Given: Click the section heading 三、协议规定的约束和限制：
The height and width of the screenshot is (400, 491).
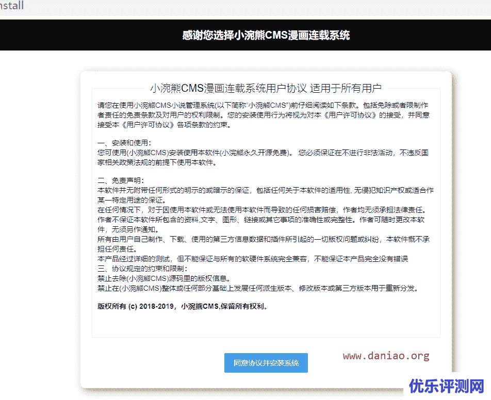Looking at the screenshot, I should coord(142,269).
